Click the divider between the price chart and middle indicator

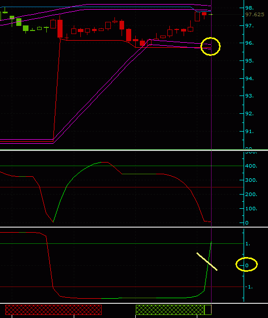[134, 150]
